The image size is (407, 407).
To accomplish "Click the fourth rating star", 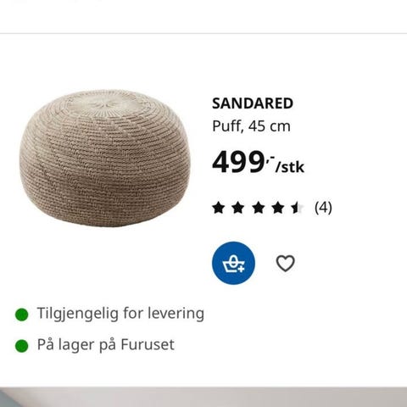I will tap(278, 208).
